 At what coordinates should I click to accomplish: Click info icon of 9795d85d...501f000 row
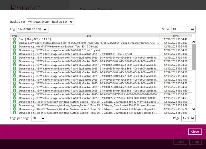tap(15, 98)
